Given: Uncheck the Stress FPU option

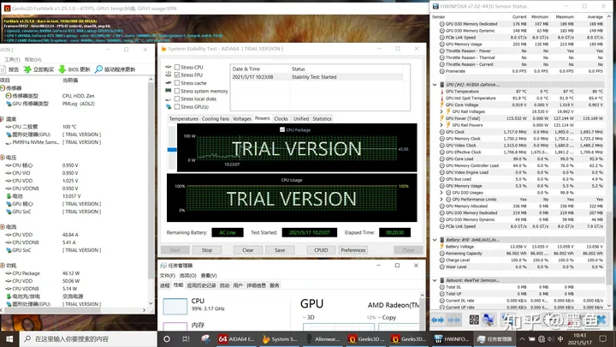Looking at the screenshot, I should coord(177,75).
